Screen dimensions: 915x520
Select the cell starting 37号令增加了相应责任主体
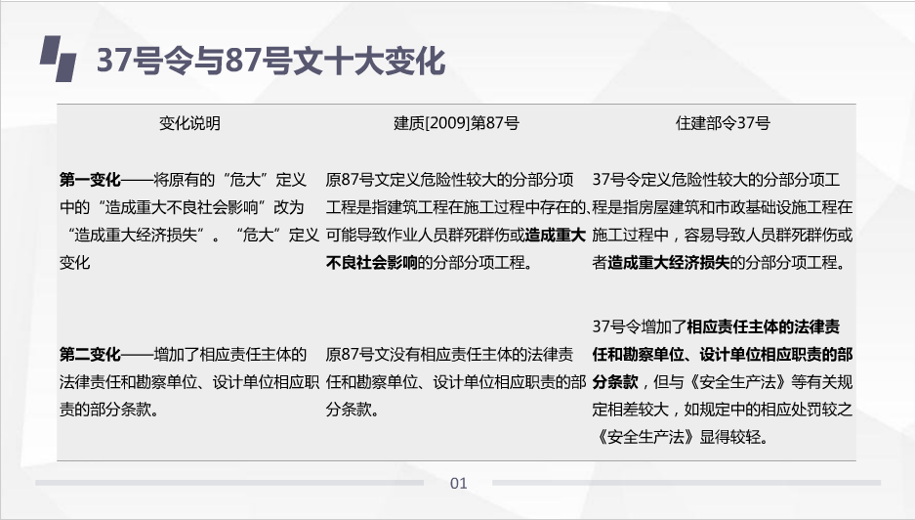723,381
